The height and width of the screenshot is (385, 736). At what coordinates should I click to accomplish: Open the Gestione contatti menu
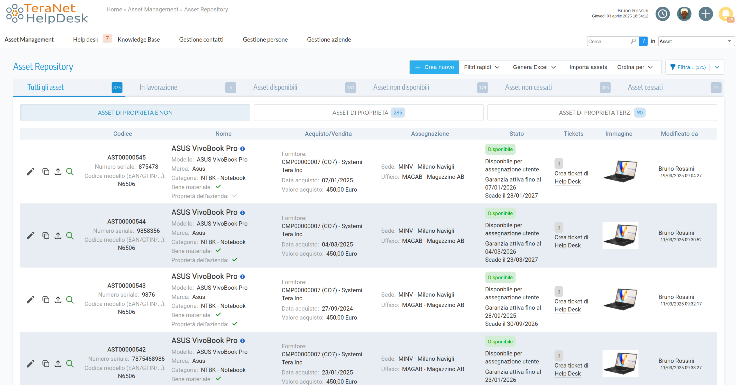pyautogui.click(x=201, y=40)
